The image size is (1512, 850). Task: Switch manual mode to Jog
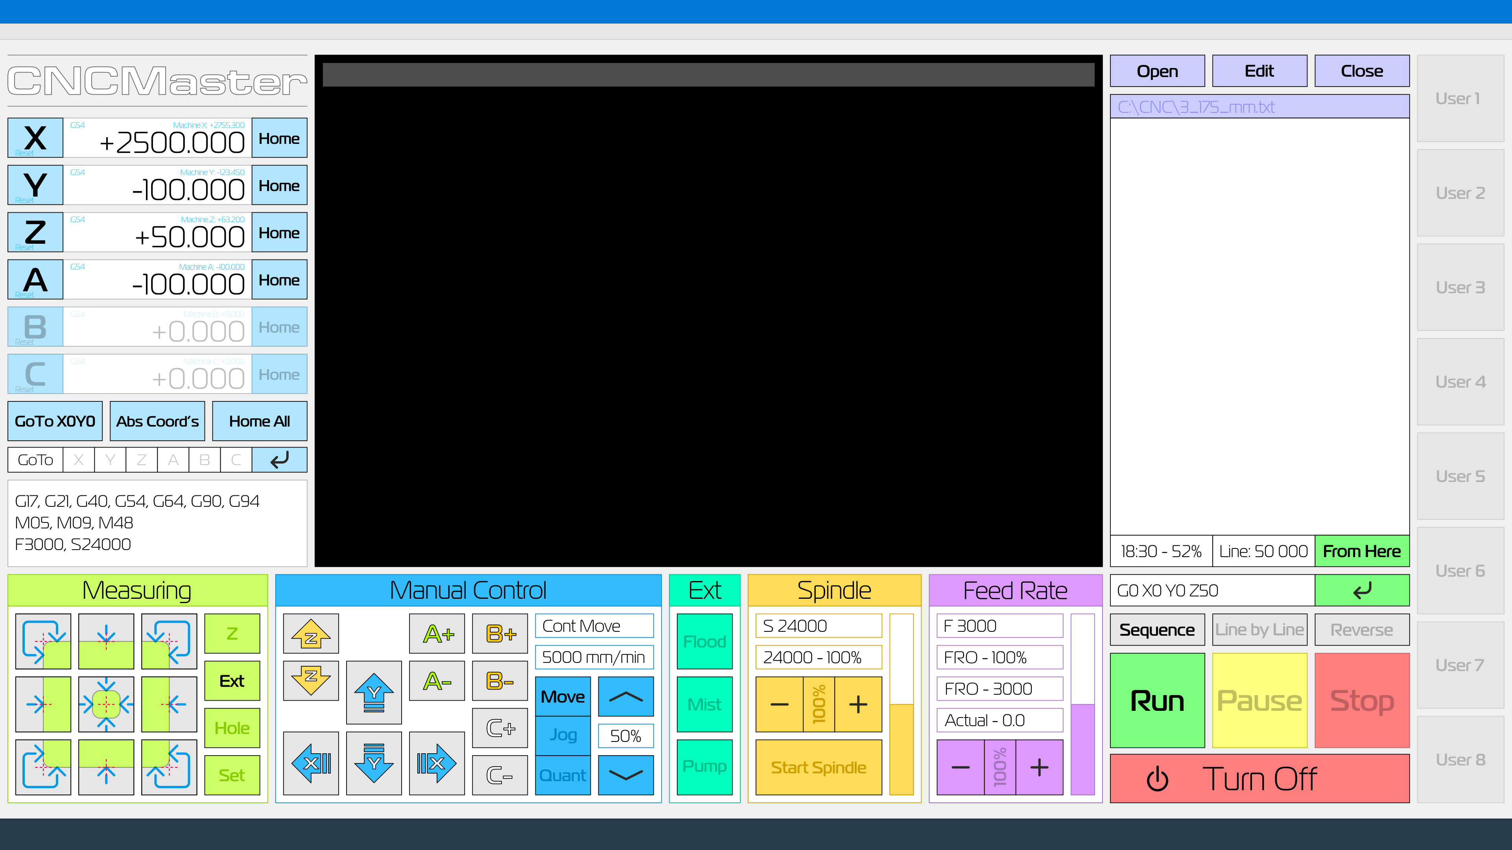(562, 735)
